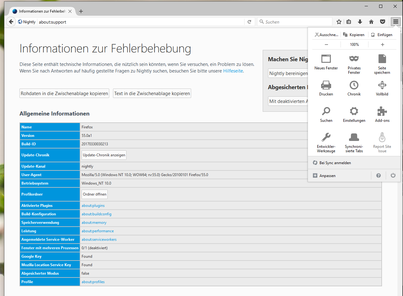Click the about:support address bar
The image size is (403, 296).
[x=140, y=22]
